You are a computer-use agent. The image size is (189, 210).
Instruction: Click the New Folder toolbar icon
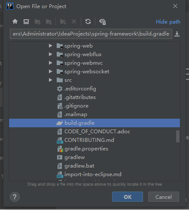pos(63,22)
